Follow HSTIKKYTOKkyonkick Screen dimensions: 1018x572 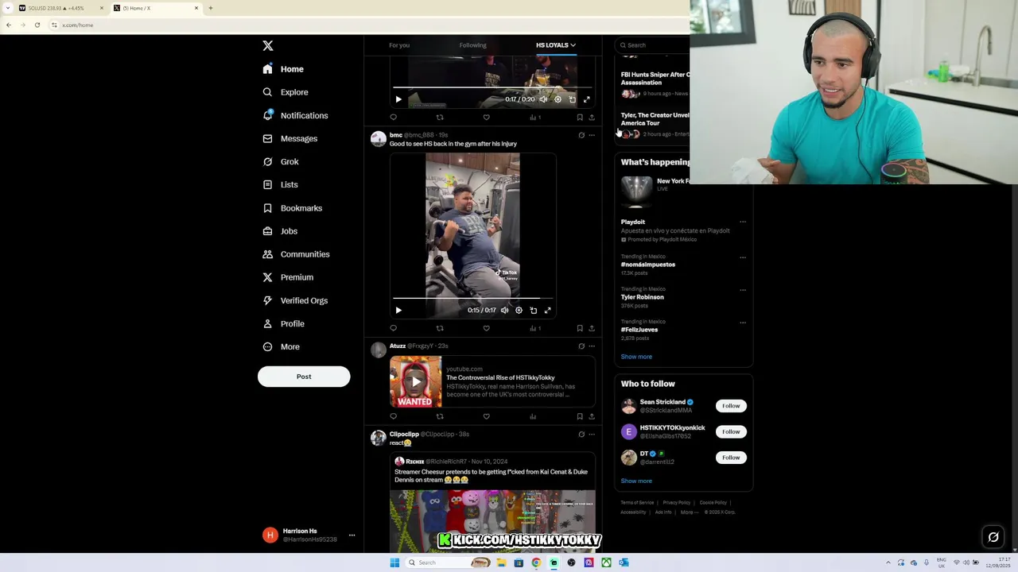pos(731,431)
